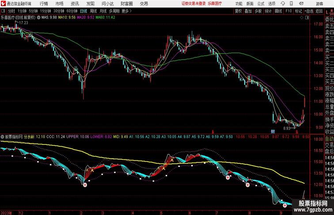The width and height of the screenshot is (334, 215).
Task: Click the 财 finance marker on the chart
Action: point(273,132)
